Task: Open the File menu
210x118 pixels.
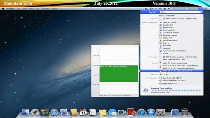Action: [x=18, y=9]
